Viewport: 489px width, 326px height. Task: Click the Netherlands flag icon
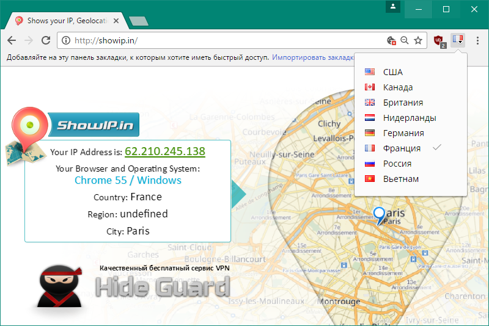pyautogui.click(x=370, y=117)
